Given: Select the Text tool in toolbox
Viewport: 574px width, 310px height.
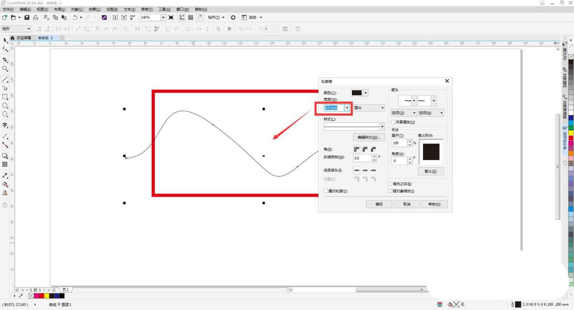Looking at the screenshot, I should tap(5, 125).
